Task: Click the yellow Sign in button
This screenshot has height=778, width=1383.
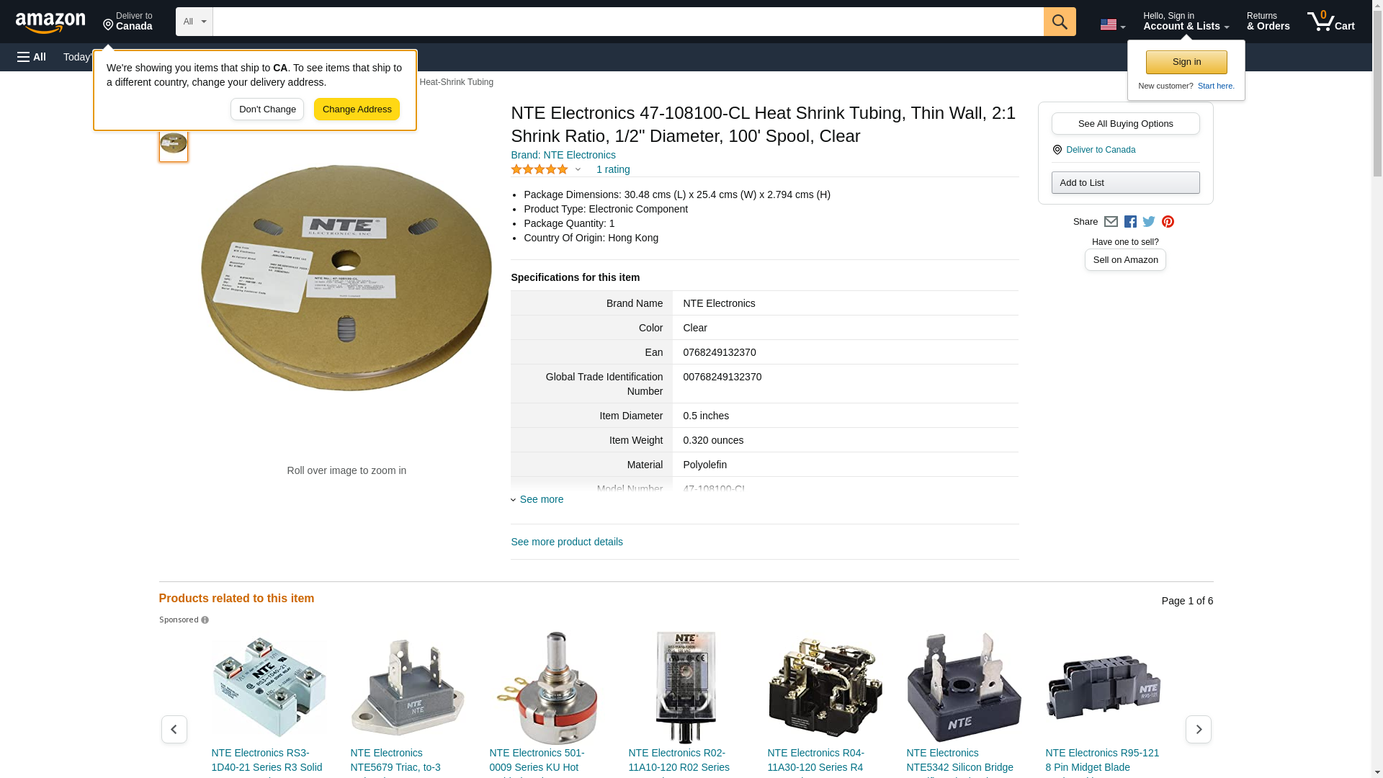Action: (1186, 62)
